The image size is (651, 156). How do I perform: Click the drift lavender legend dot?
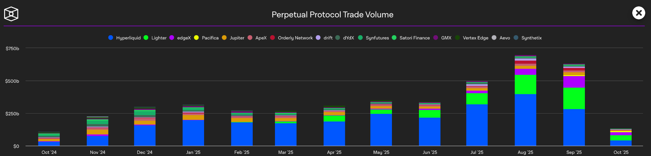point(318,38)
